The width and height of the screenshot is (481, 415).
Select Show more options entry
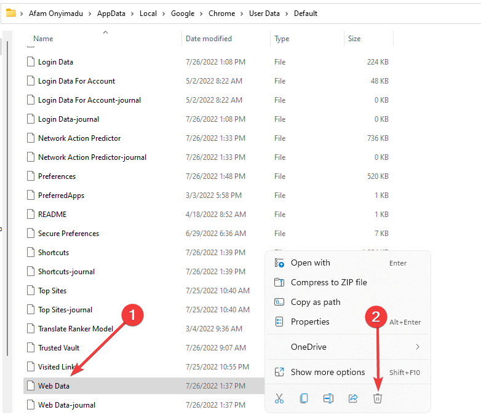point(328,372)
